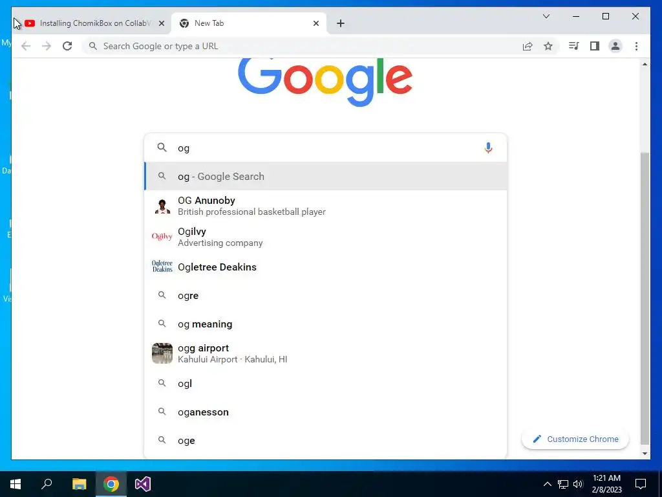Choose the Ogilvy advertising company suggestion
This screenshot has height=497, width=662.
tap(325, 237)
